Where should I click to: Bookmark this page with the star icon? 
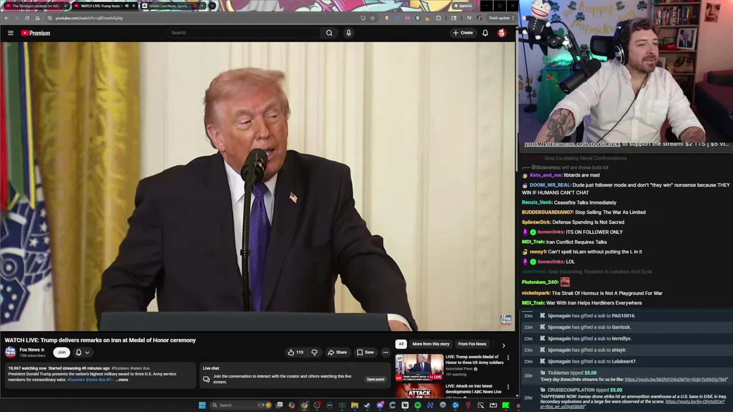[372, 18]
